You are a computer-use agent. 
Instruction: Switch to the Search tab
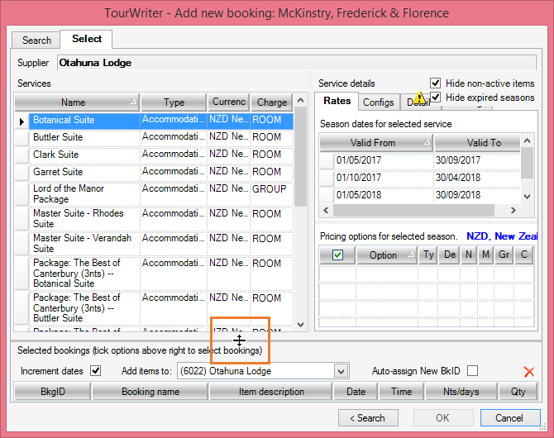(x=36, y=40)
